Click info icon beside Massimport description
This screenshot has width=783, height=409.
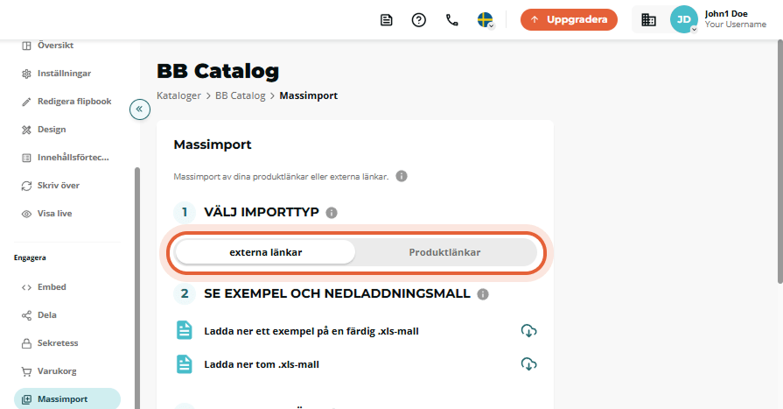click(402, 176)
